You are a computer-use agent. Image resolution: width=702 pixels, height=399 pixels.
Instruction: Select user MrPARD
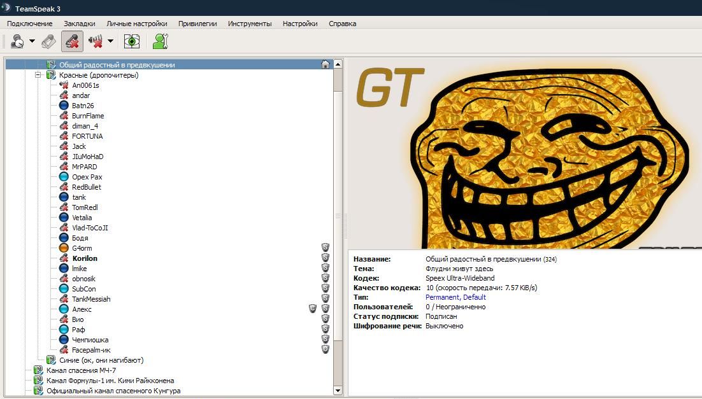click(85, 167)
